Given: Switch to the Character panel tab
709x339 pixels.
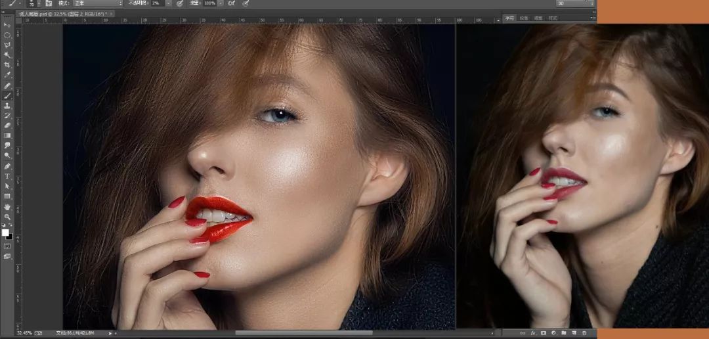Looking at the screenshot, I should (x=509, y=18).
